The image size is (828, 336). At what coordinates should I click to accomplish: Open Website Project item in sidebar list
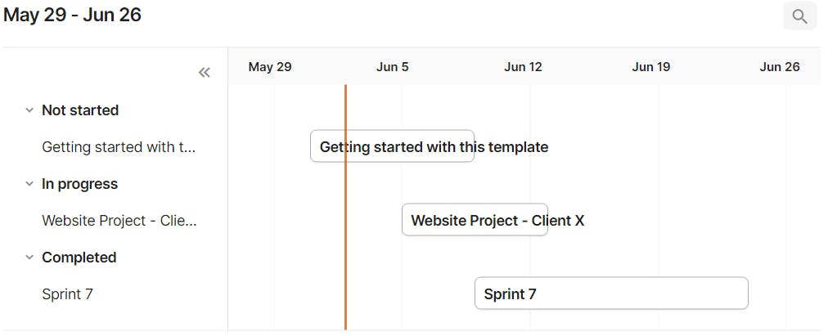click(x=119, y=221)
